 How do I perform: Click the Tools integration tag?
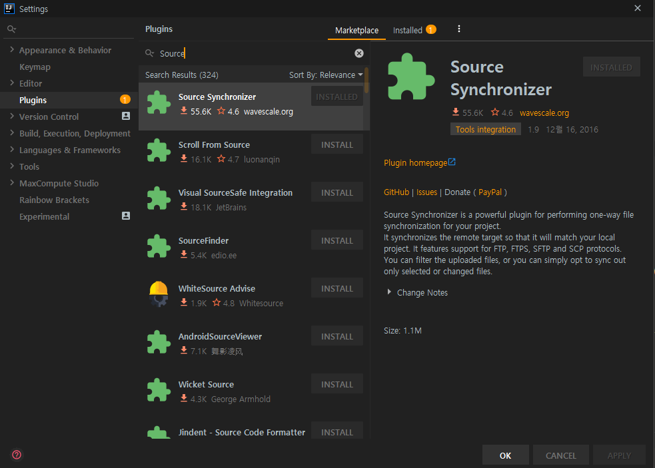click(x=485, y=129)
